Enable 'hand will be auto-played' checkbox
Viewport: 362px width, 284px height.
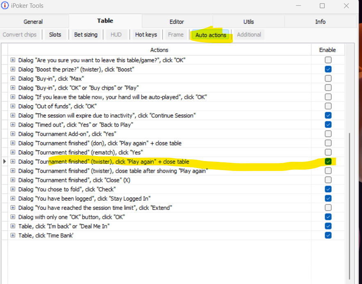coord(328,97)
